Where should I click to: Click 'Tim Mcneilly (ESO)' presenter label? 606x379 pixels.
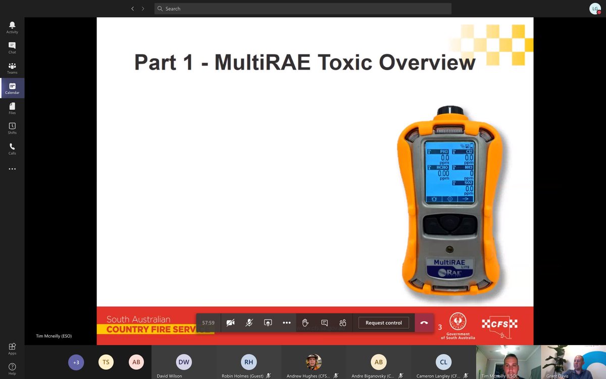pyautogui.click(x=55, y=336)
